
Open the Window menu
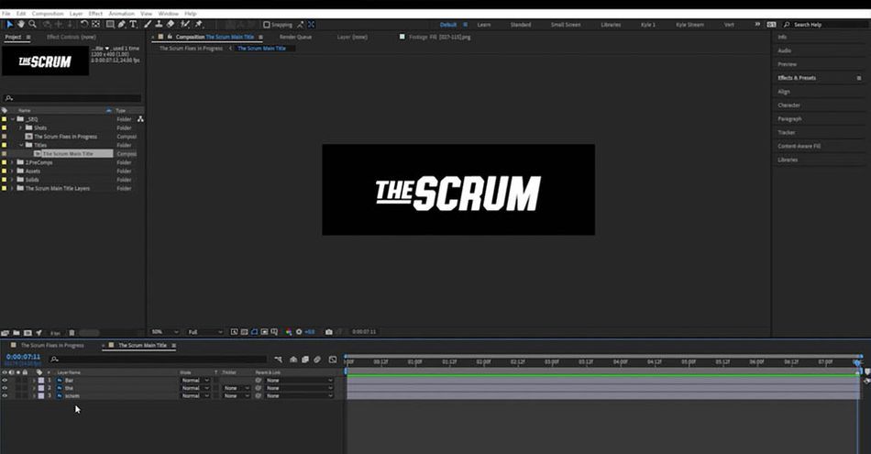(169, 14)
